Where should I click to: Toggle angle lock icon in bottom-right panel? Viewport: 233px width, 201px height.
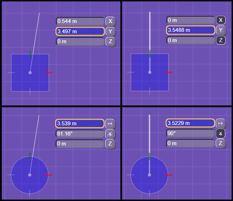point(220,133)
